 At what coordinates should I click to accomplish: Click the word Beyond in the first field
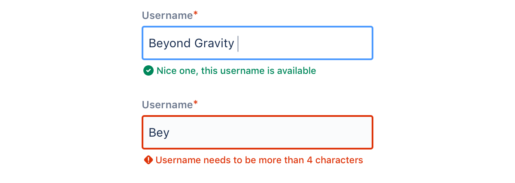[x=165, y=43]
